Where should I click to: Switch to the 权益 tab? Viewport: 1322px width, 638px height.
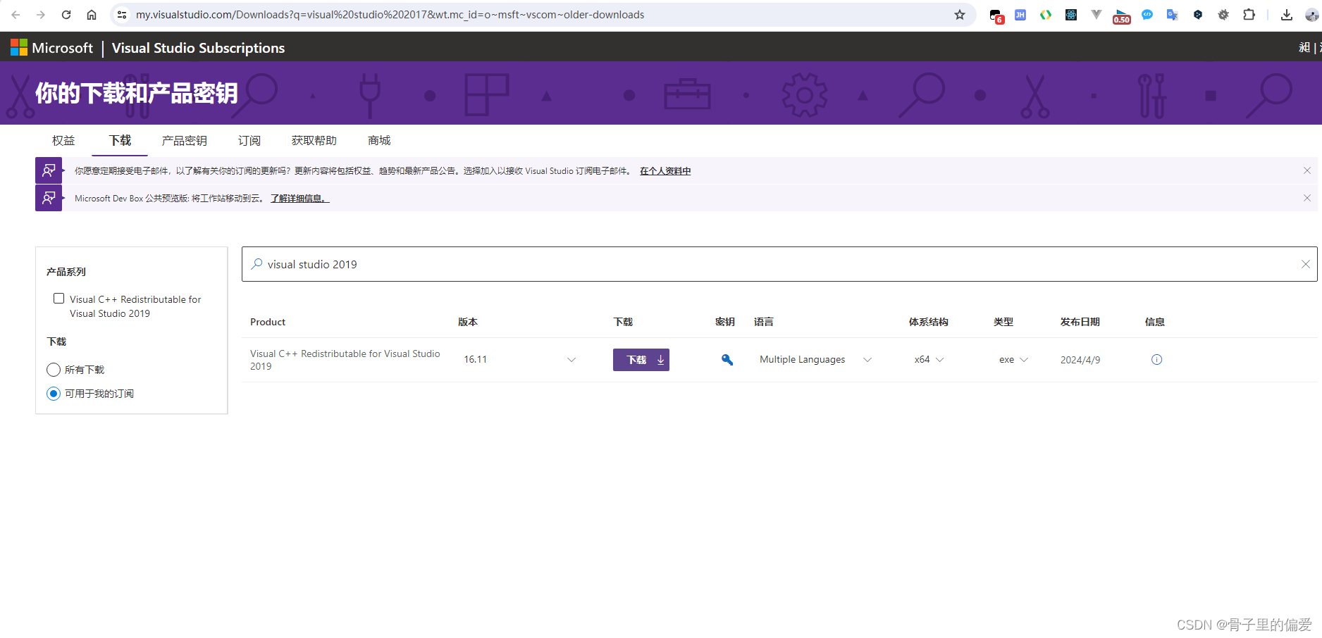[x=63, y=141]
